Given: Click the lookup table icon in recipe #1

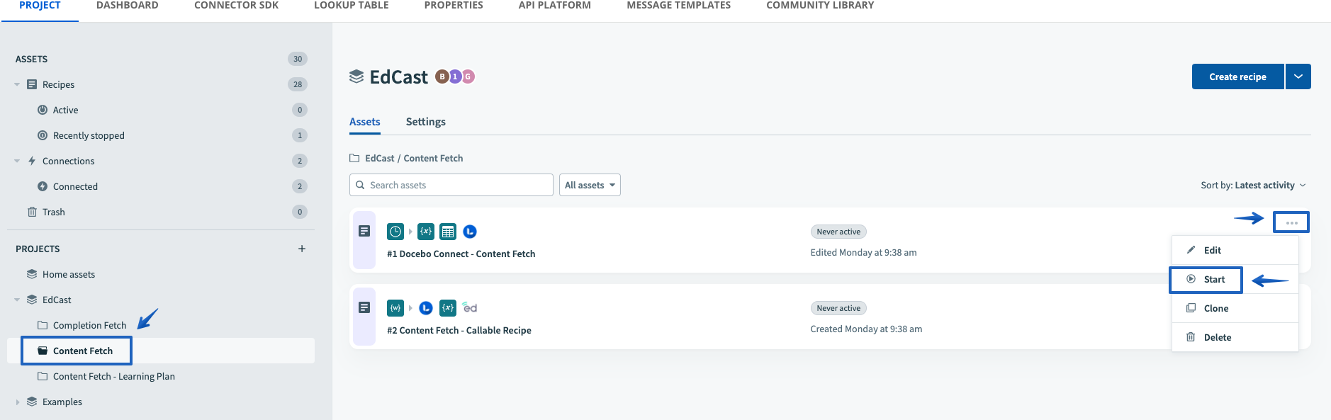Looking at the screenshot, I should [448, 232].
